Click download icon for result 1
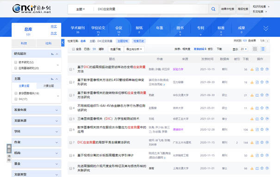This screenshot has height=177, width=280. pyautogui.click(x=252, y=69)
